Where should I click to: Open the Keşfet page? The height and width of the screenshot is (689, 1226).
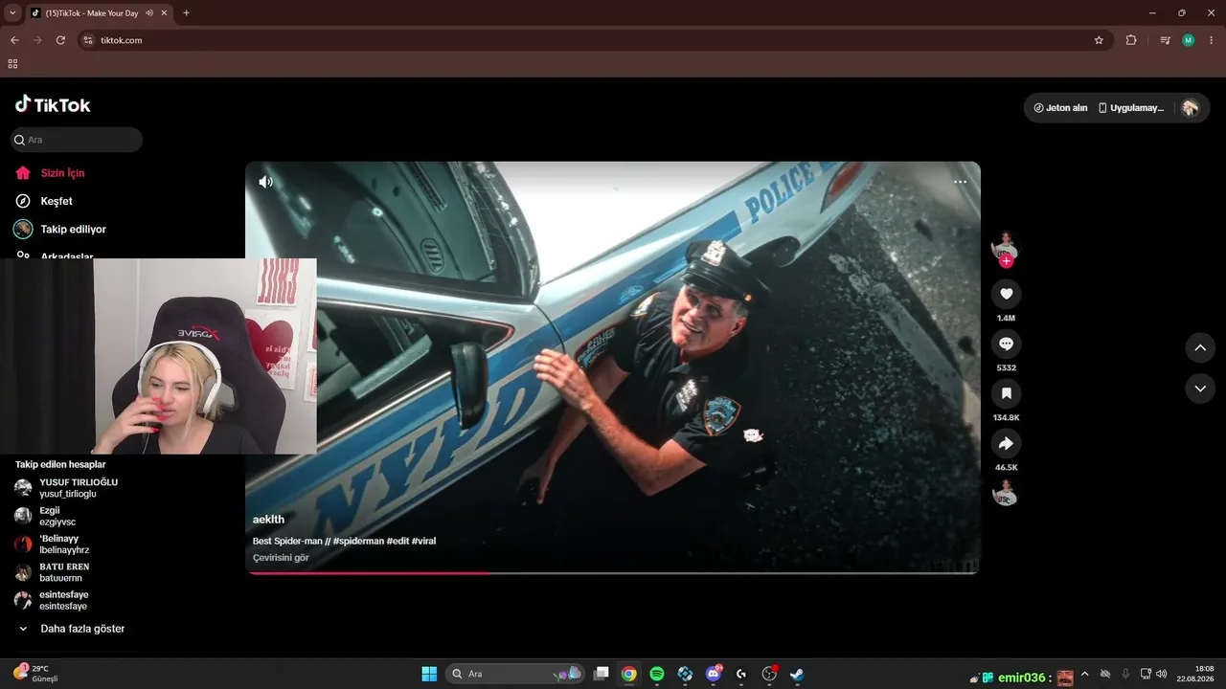(56, 201)
